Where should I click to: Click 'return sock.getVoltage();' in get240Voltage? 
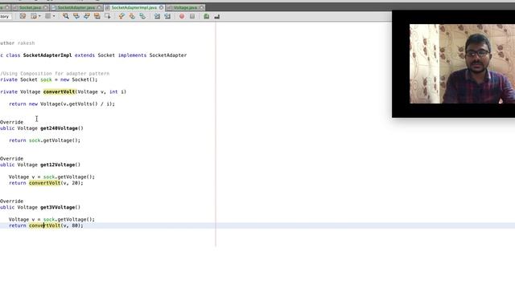point(45,140)
